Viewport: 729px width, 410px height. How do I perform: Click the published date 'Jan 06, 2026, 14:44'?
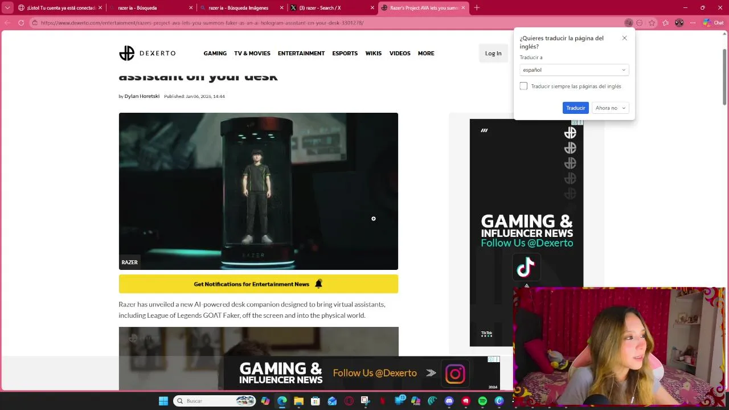point(205,96)
